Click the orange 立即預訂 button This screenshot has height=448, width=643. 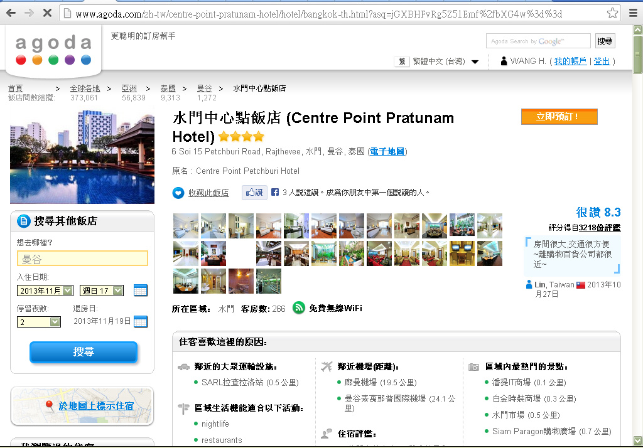(x=559, y=117)
